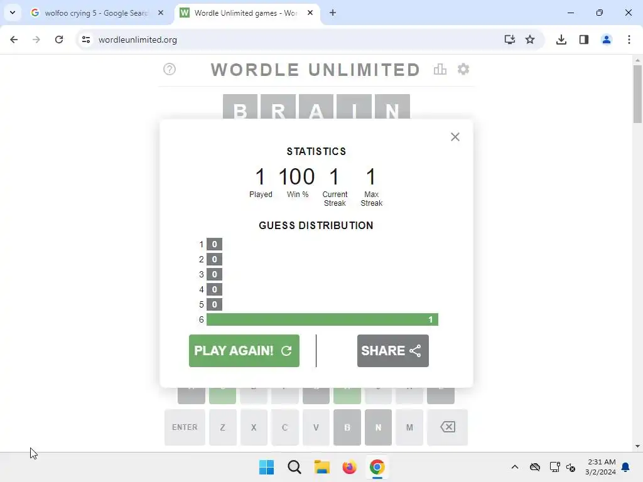643x482 pixels.
Task: Click the count box on distribution row 1
Action: (x=215, y=244)
